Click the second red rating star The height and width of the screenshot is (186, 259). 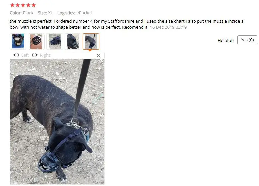(18, 5)
